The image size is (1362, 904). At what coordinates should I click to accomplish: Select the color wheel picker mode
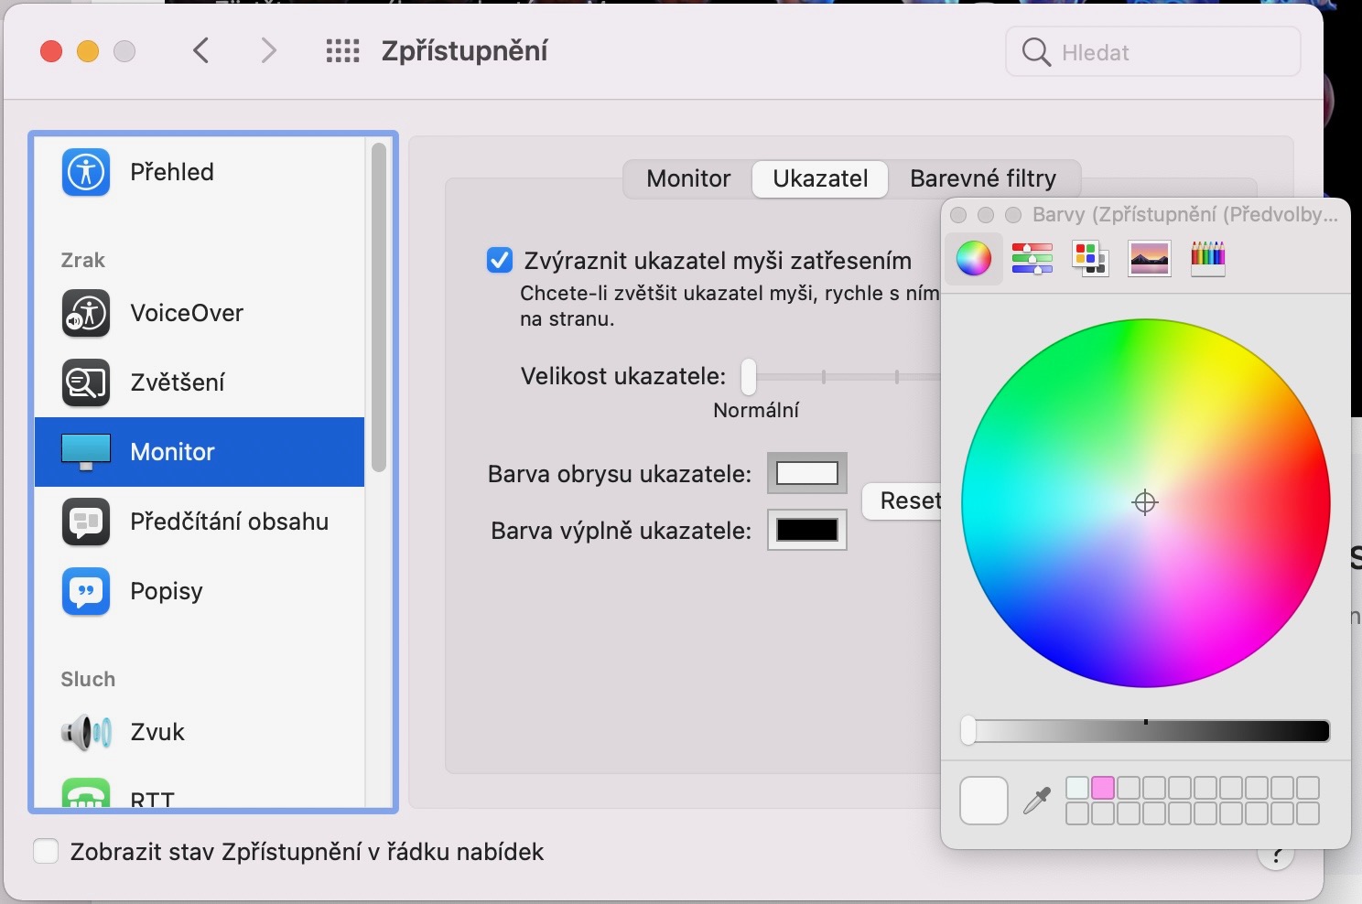click(973, 258)
